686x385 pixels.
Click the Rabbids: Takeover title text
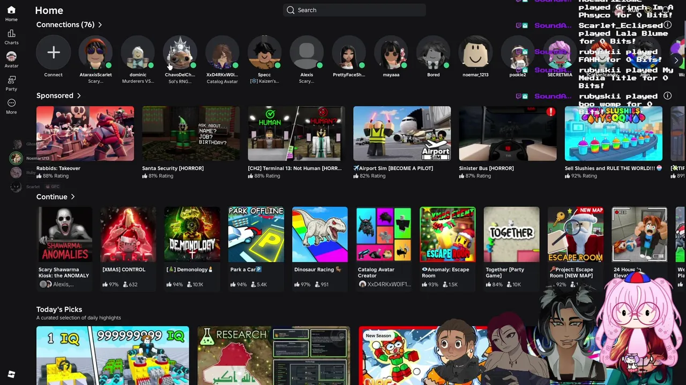pos(58,168)
